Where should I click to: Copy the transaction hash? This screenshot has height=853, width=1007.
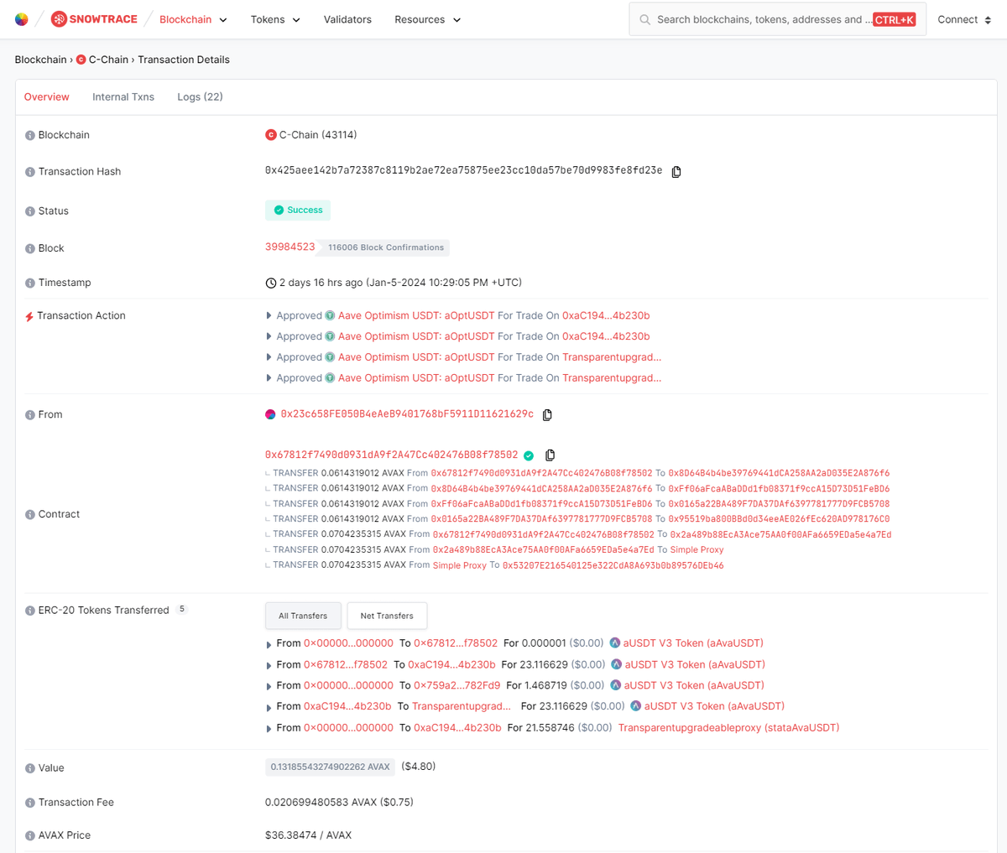click(x=676, y=171)
